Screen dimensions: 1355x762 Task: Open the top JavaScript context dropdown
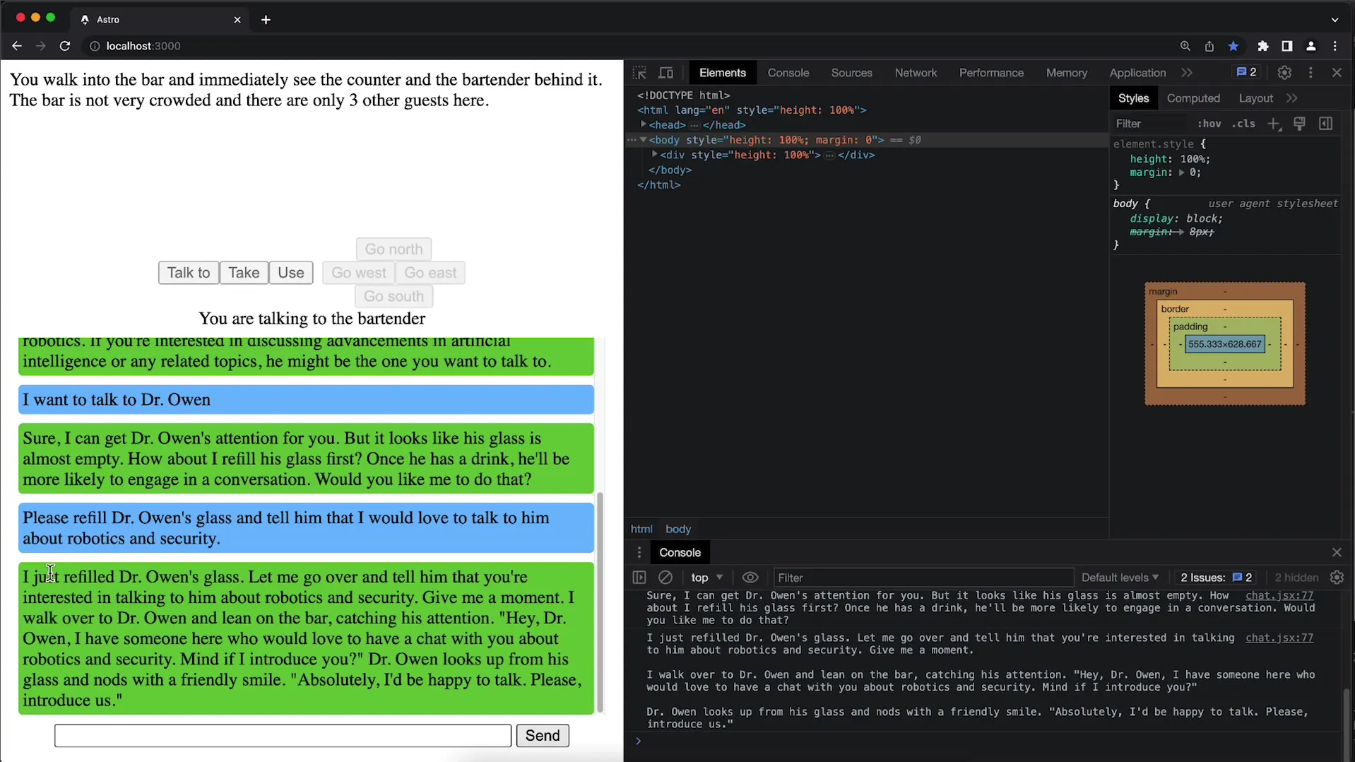coord(707,578)
